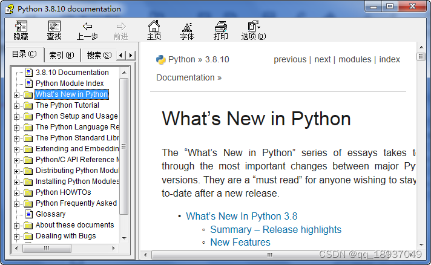431x265 pixels.
Task: Select Python Module Index in the tree
Action: (x=70, y=83)
